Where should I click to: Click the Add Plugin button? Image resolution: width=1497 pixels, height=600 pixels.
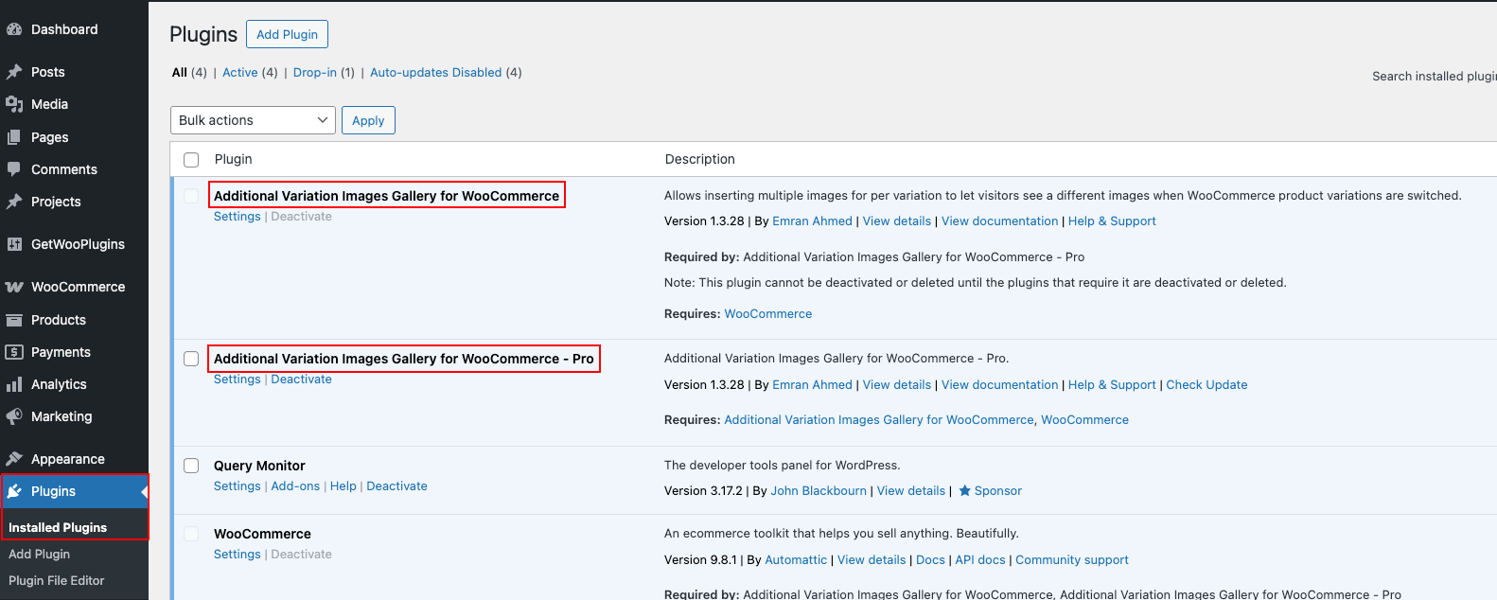pos(287,34)
